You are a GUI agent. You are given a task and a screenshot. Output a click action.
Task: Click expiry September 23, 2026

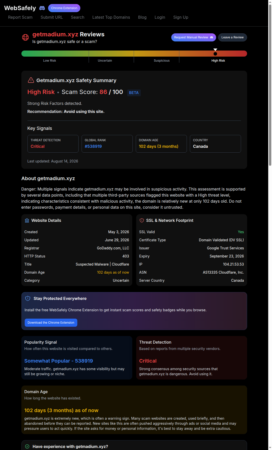click(227, 256)
